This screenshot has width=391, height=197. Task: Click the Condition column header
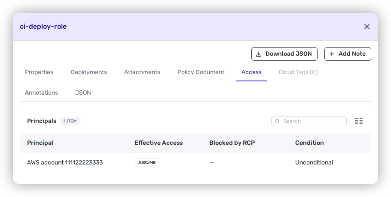tap(309, 143)
